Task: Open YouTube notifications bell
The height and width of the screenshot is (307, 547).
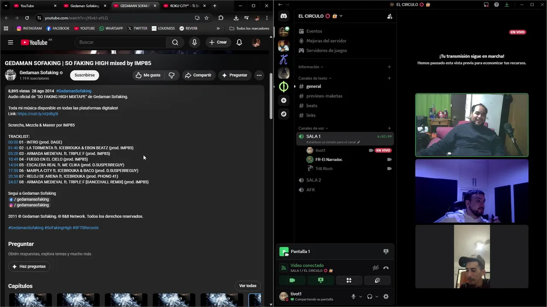Action: point(239,42)
